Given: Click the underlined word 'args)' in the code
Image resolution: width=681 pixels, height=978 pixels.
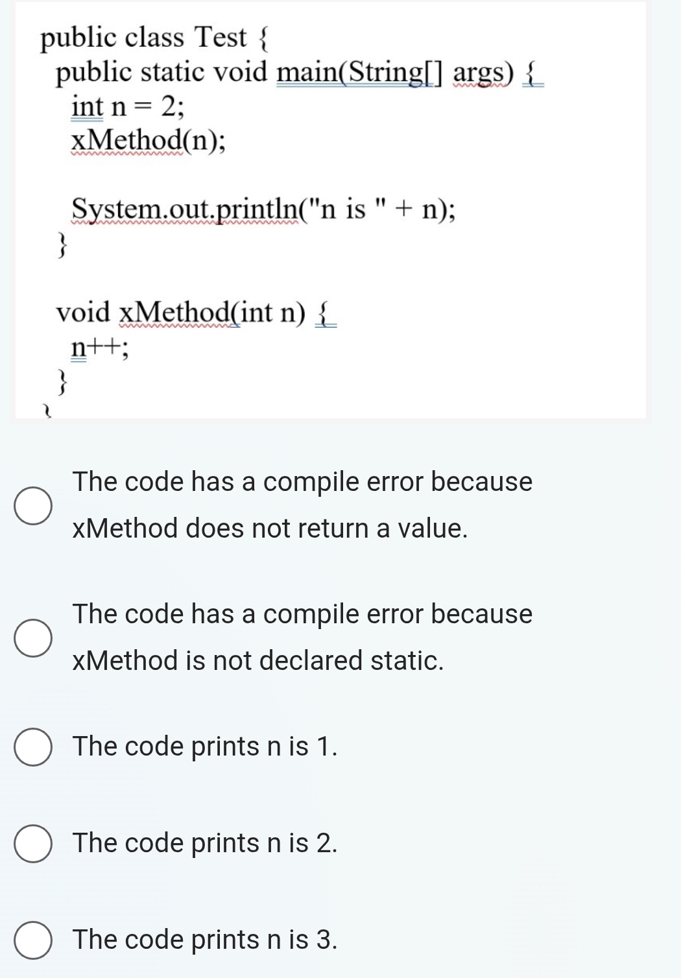Looking at the screenshot, I should click(483, 73).
